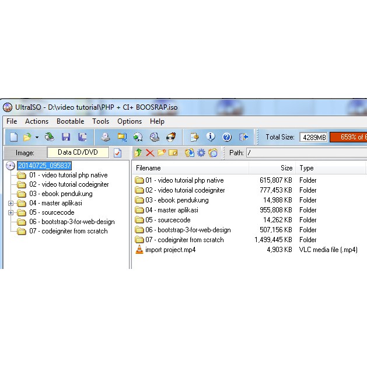
Task: Select 05 - sourcecode in file list
Action: (167, 220)
